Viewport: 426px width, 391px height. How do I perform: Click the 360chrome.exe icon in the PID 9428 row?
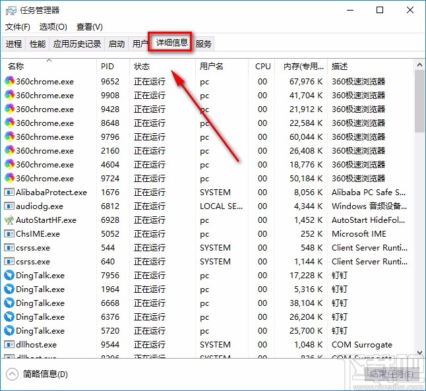point(9,109)
